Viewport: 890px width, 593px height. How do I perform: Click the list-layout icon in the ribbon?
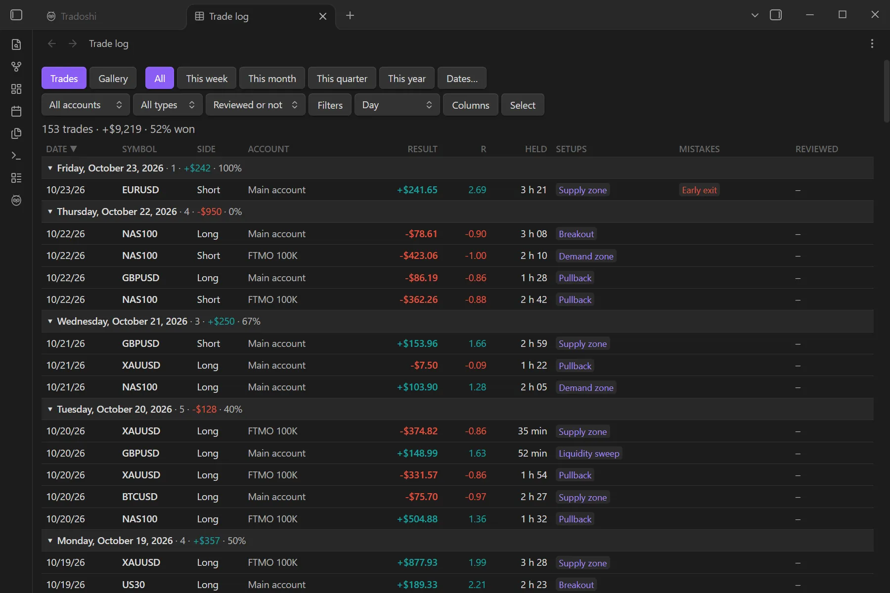pos(16,178)
